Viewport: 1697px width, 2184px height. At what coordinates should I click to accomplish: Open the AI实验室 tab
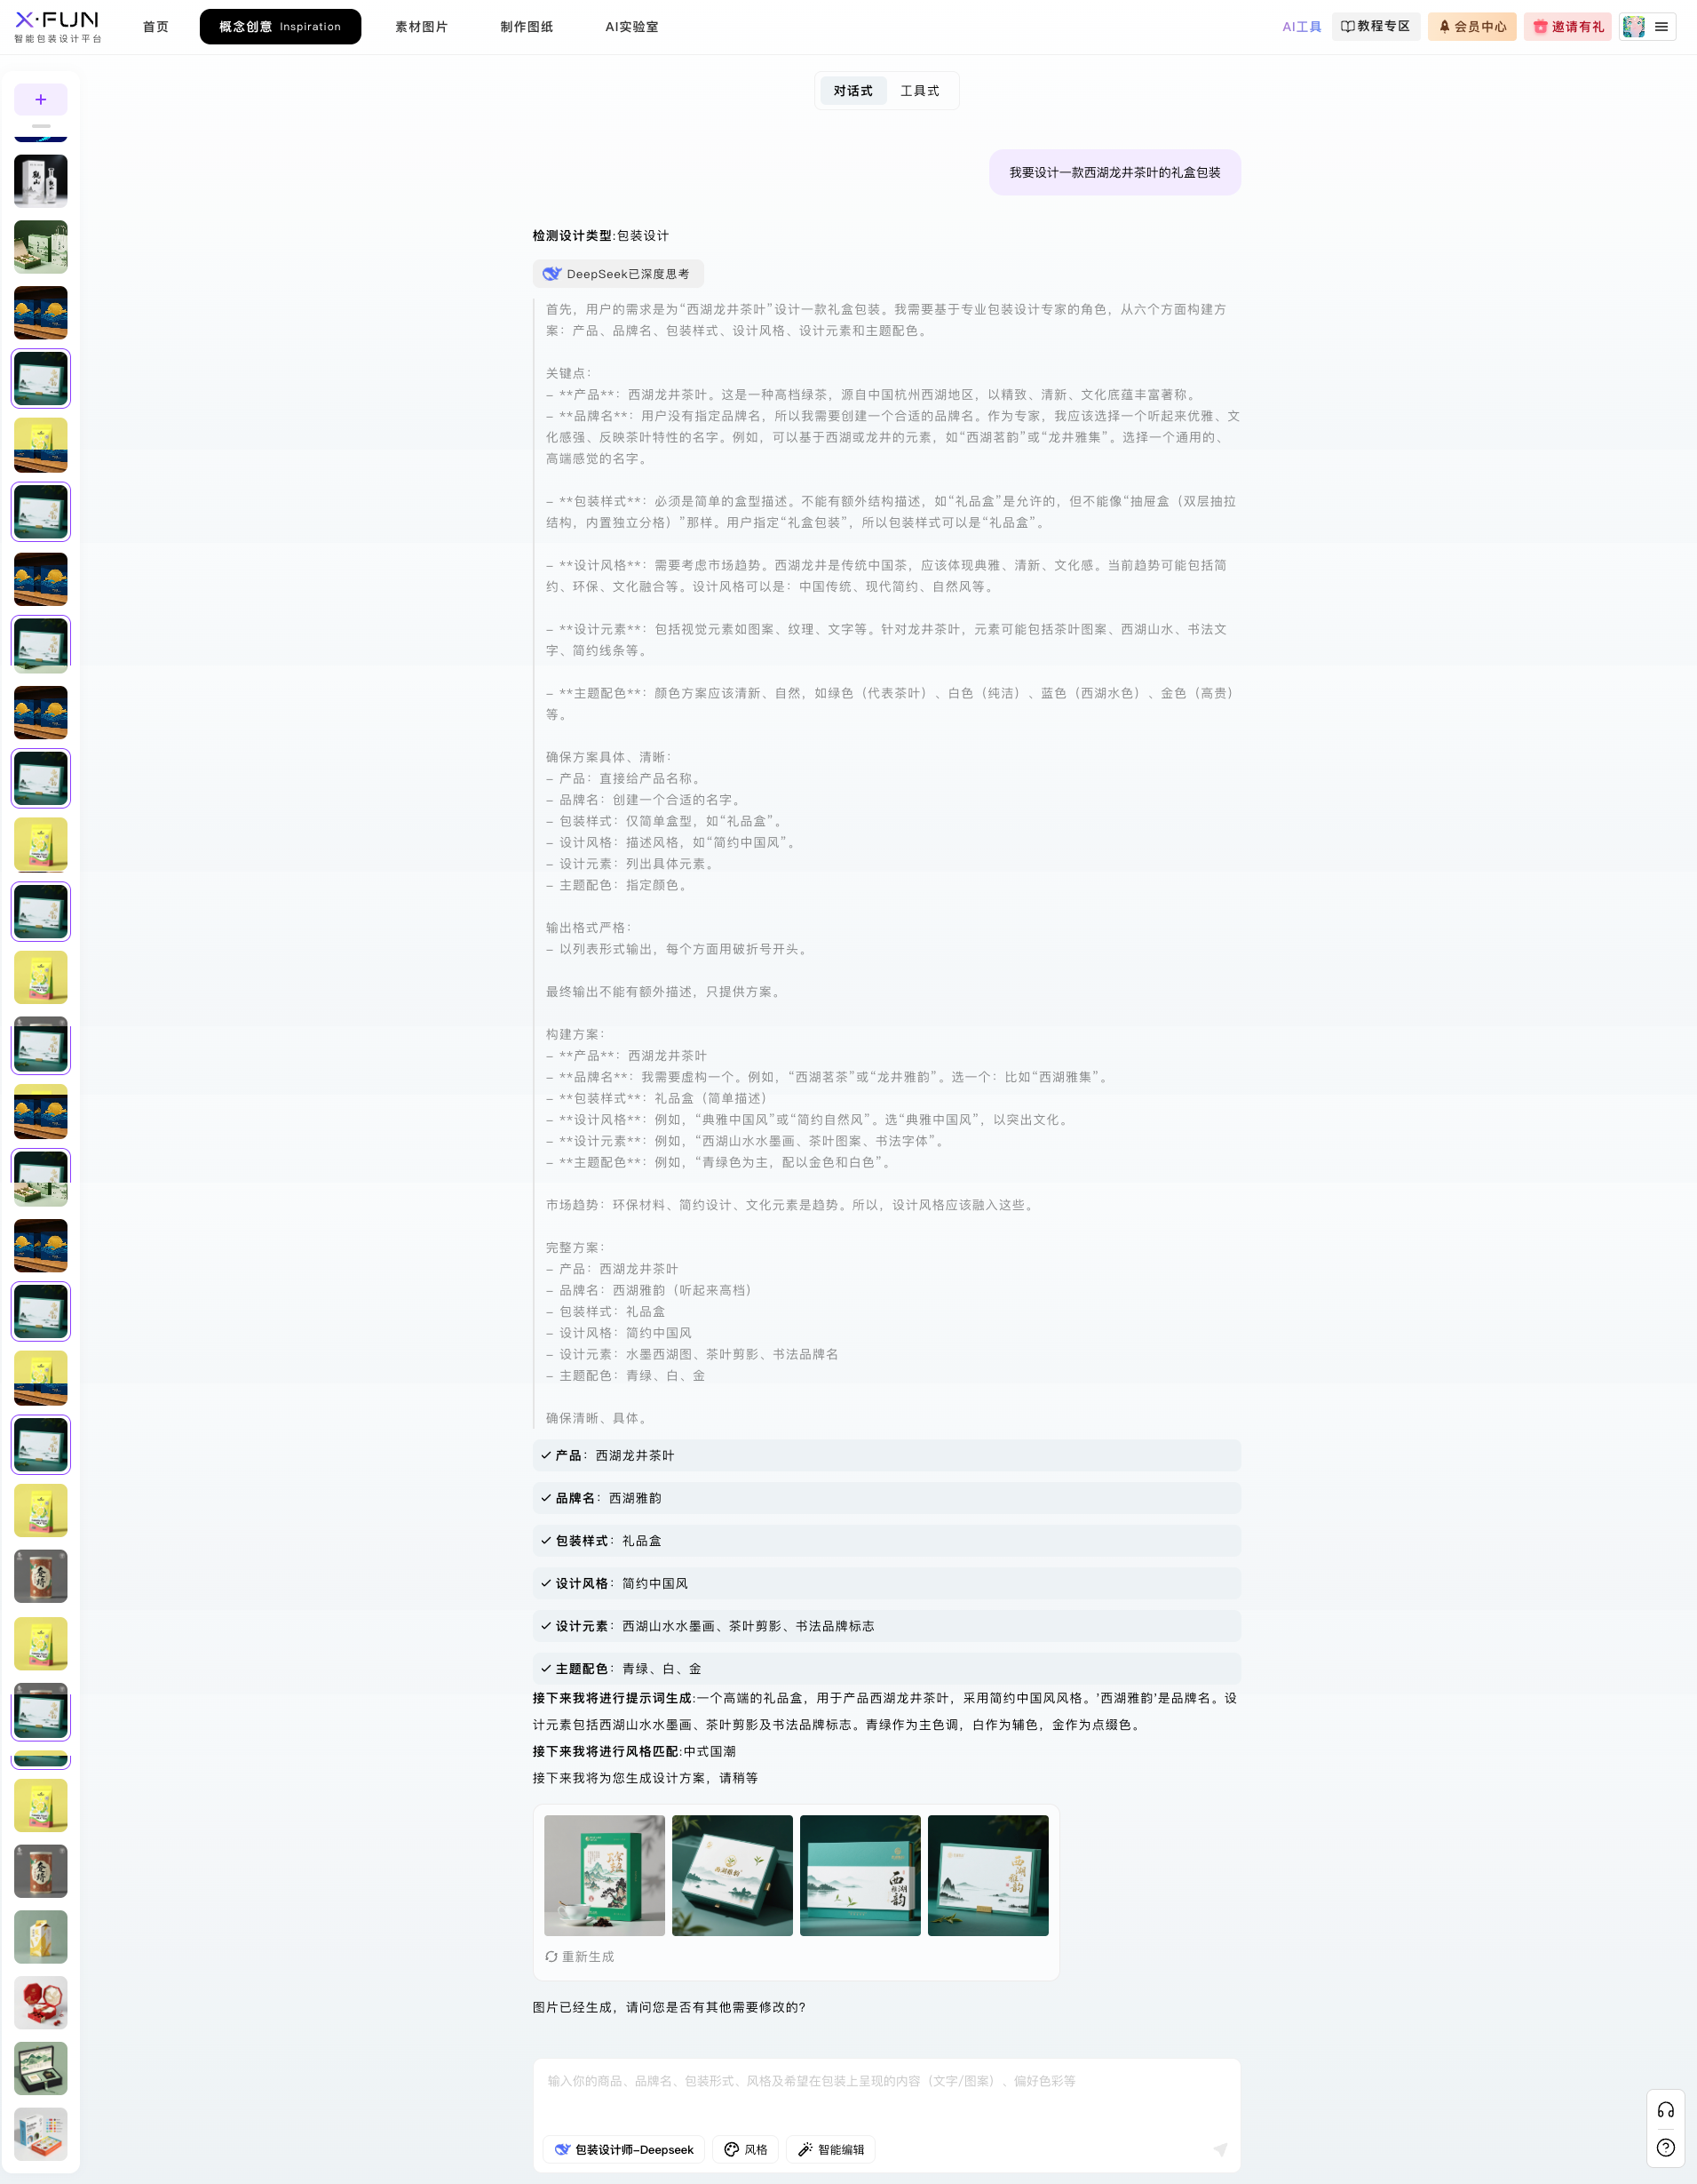631,27
